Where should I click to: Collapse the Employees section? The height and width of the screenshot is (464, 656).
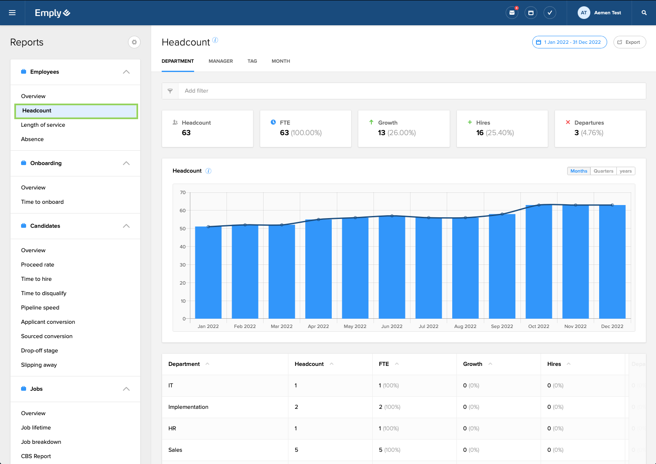click(126, 72)
